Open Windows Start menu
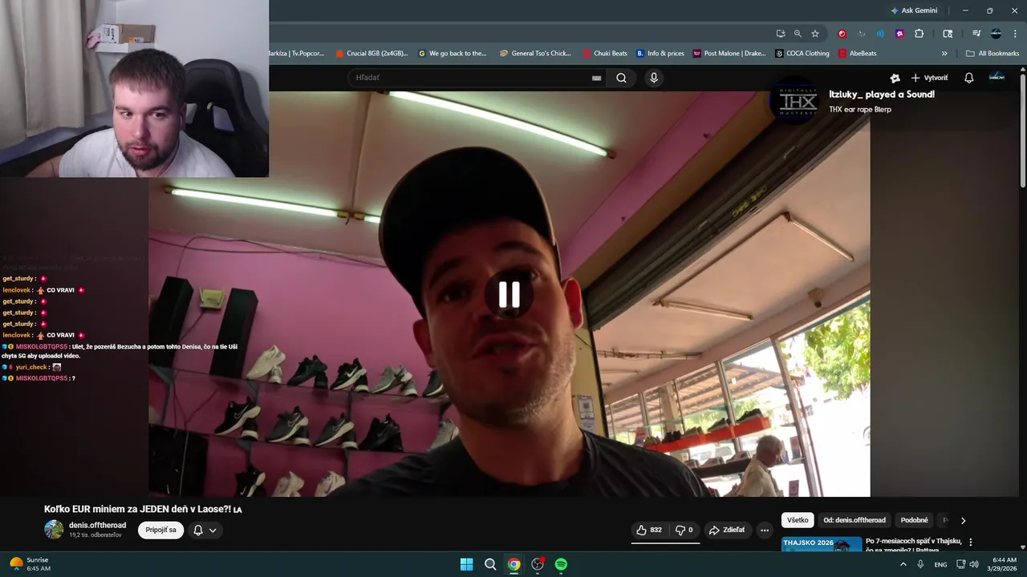This screenshot has height=577, width=1027. (466, 564)
